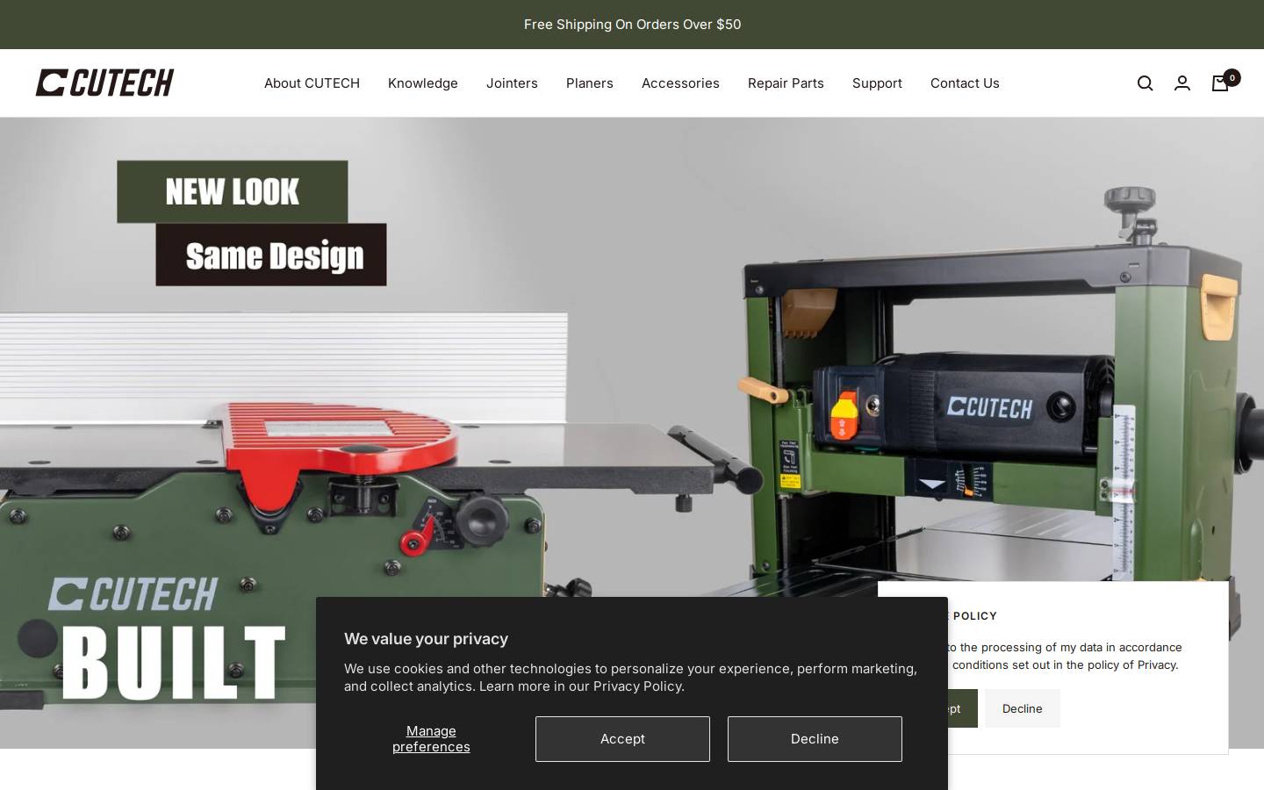The image size is (1264, 790).
Task: Open the search icon in header
Action: (x=1145, y=83)
